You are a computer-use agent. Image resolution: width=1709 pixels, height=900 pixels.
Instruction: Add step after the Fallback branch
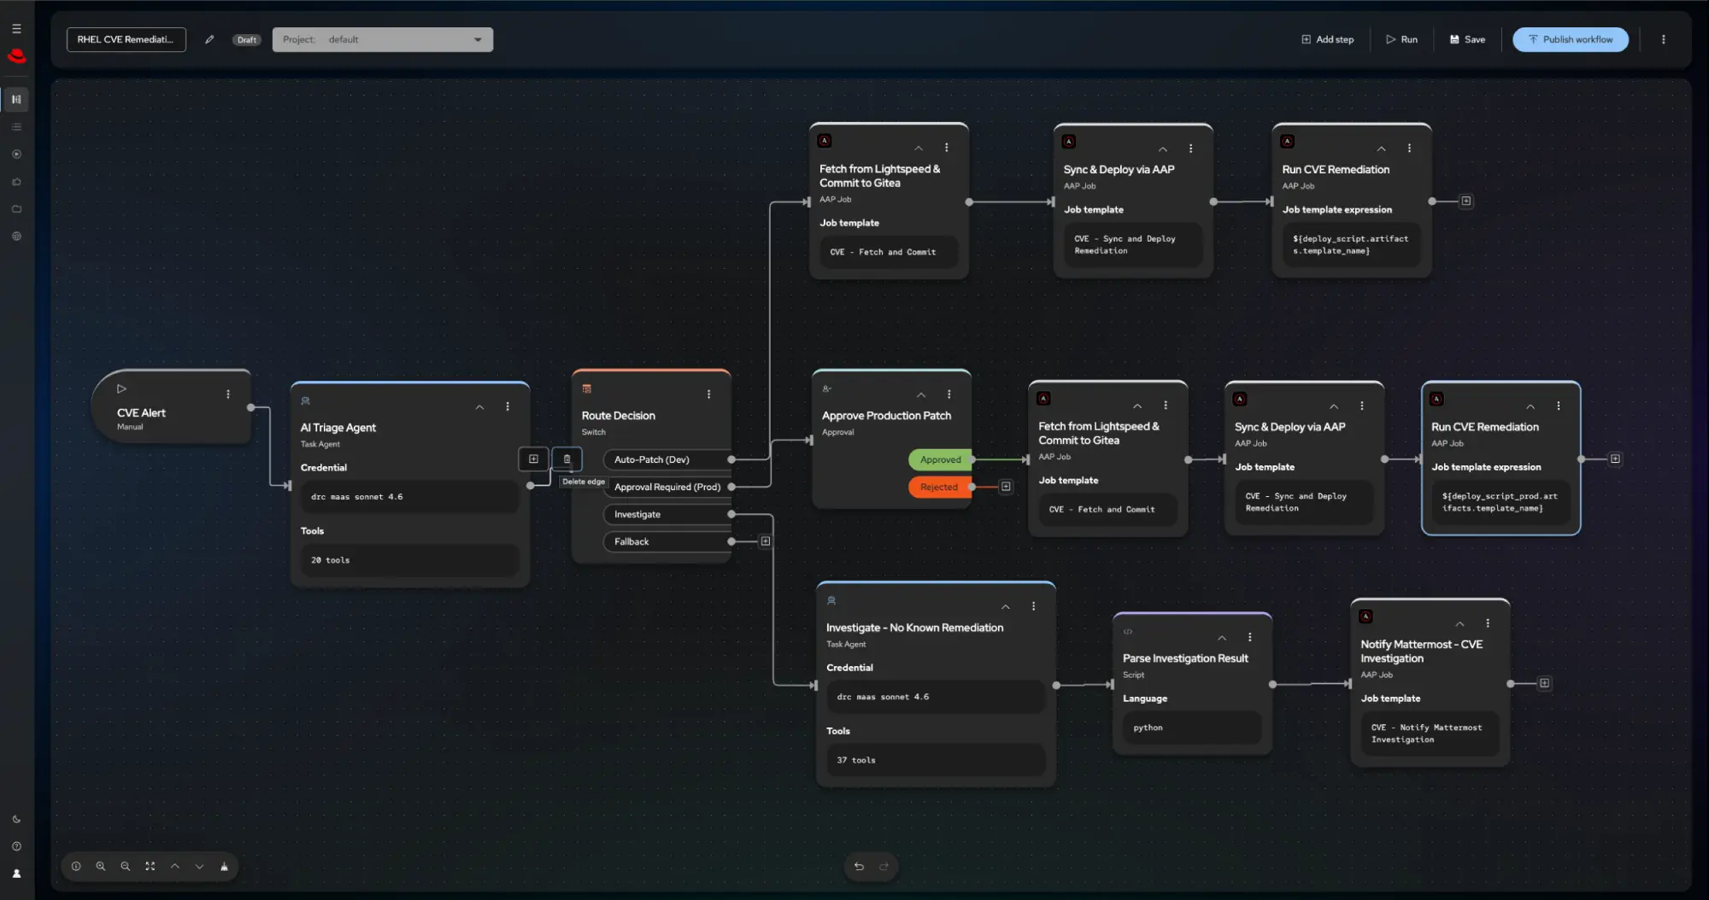pos(766,541)
